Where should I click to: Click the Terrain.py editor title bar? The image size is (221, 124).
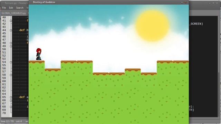pos(14,3)
